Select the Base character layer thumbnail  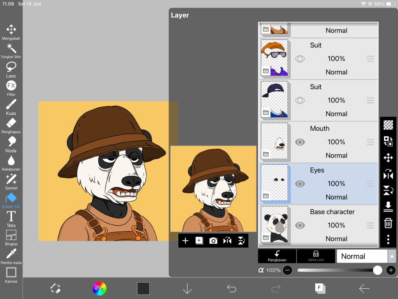pyautogui.click(x=274, y=225)
